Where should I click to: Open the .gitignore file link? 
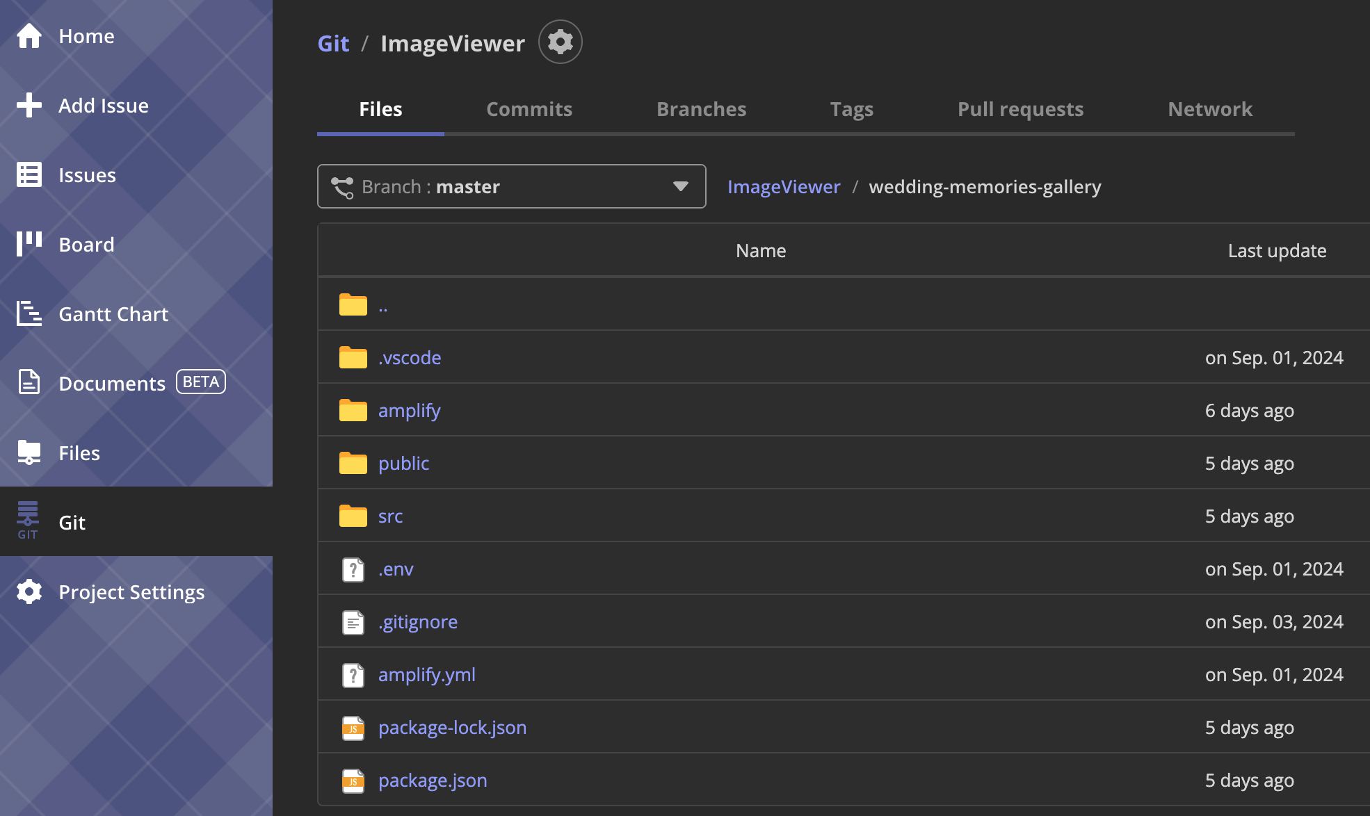coord(418,621)
